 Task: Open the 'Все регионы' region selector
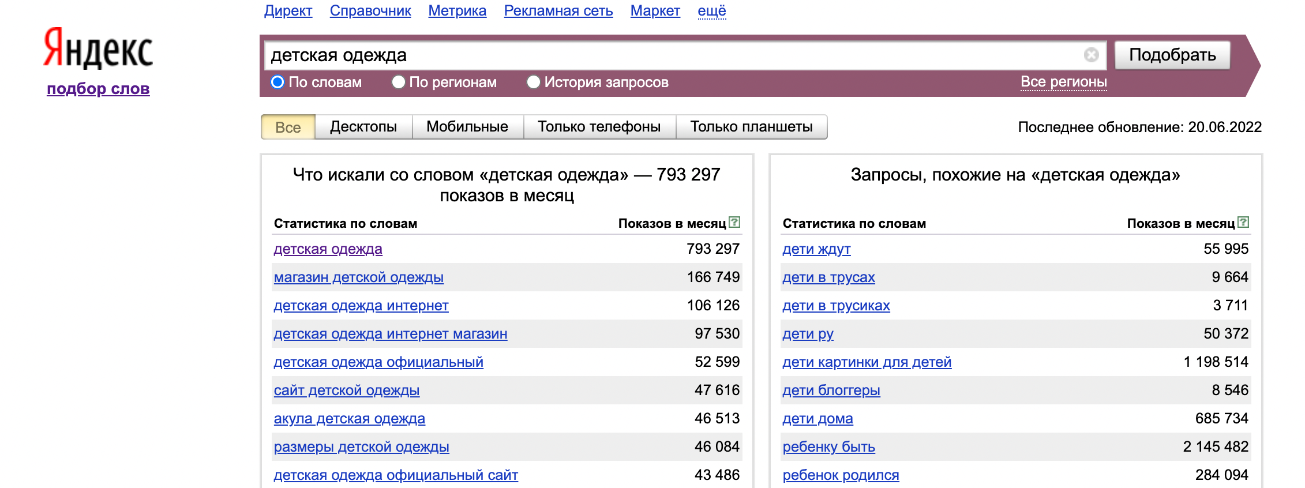coord(1063,82)
